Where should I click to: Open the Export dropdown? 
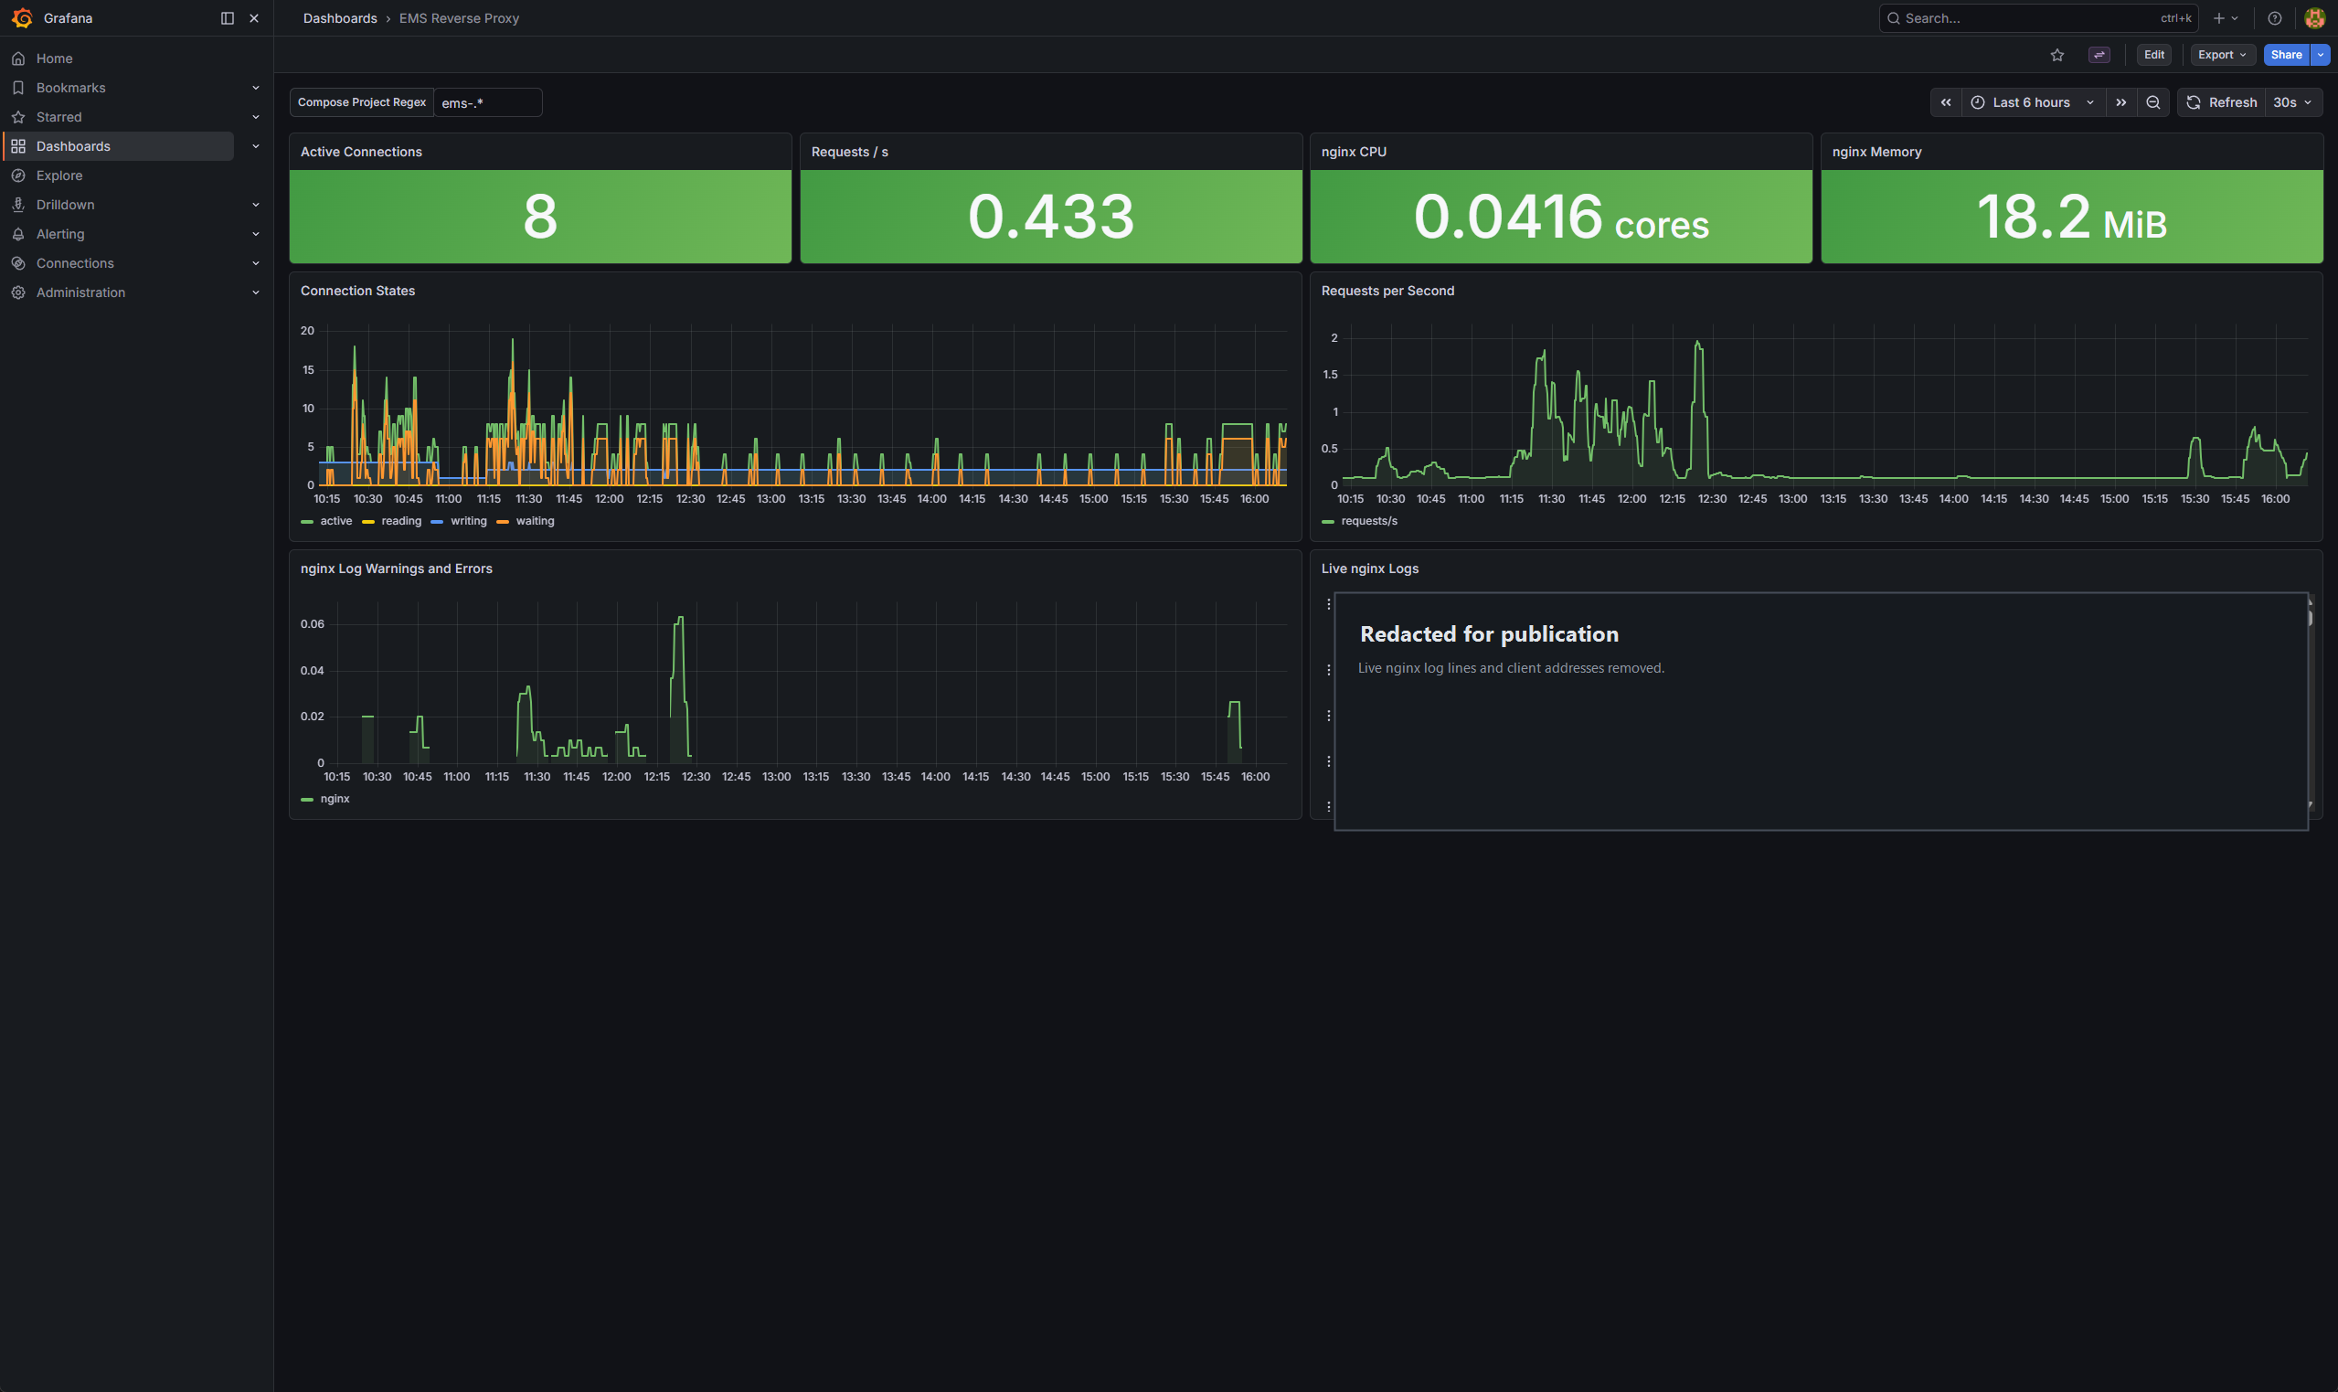tap(2222, 55)
